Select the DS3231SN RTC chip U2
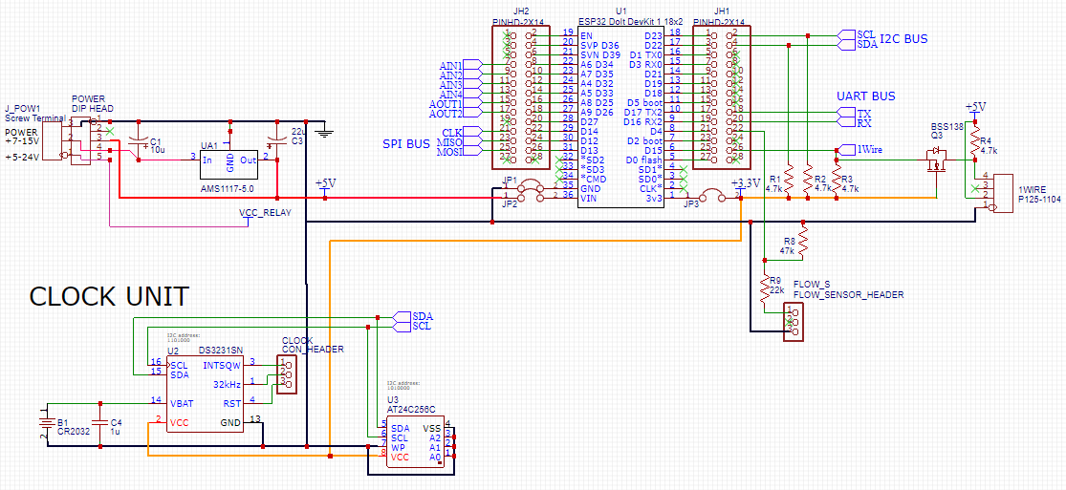Screen dimensions: 1066x490 [x=205, y=393]
